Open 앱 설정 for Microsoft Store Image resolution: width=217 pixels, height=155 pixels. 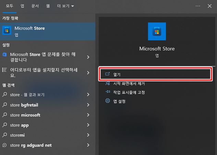[x=119, y=101]
